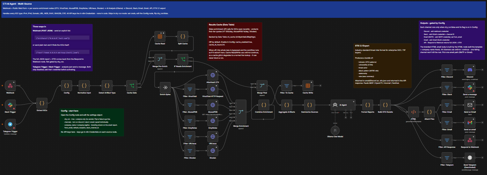Open the VirusTotal HTTP Request node

213,89
